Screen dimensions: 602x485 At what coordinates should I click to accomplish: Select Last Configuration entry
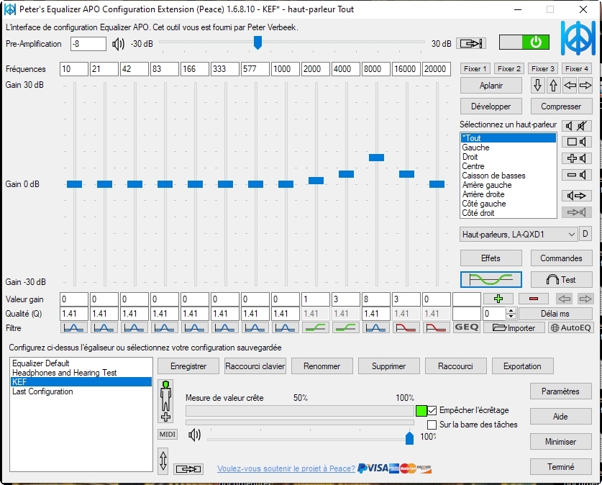81,391
